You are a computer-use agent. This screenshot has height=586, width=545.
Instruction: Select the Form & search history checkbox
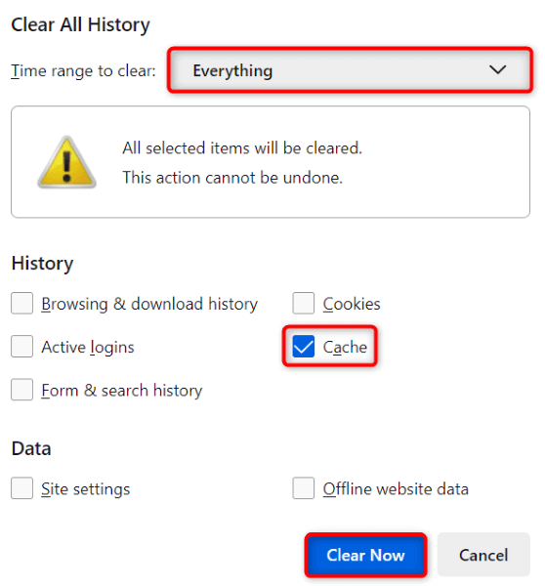22,390
